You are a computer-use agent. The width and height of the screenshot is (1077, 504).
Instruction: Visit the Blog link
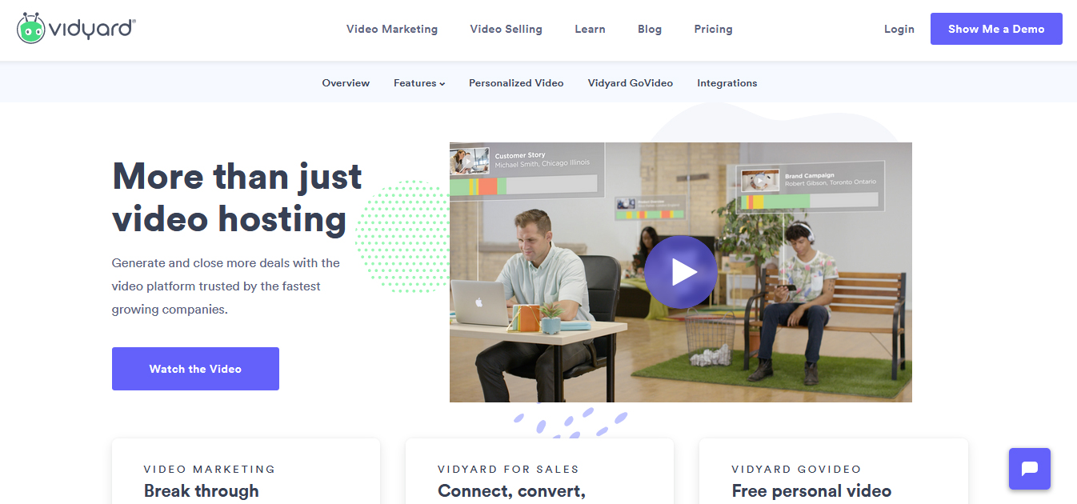(650, 29)
